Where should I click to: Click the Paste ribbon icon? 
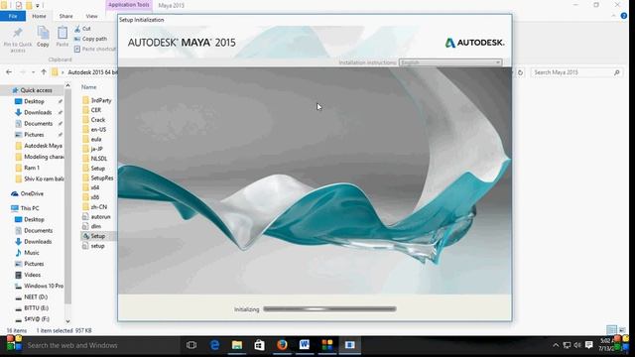click(x=62, y=37)
